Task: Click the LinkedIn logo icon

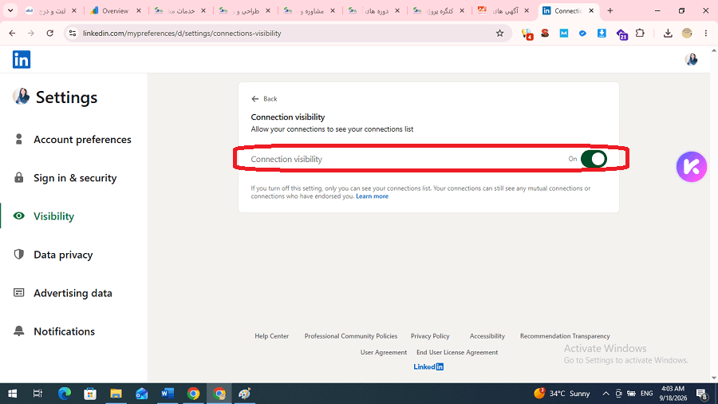Action: coord(22,60)
